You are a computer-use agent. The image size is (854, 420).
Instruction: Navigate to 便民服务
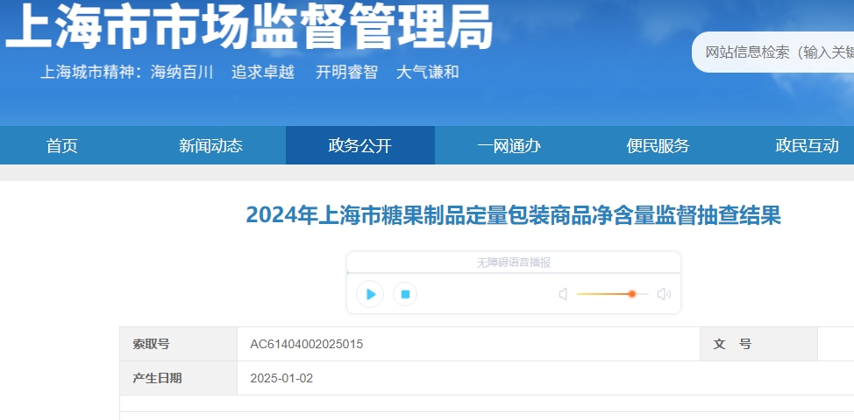pyautogui.click(x=658, y=146)
